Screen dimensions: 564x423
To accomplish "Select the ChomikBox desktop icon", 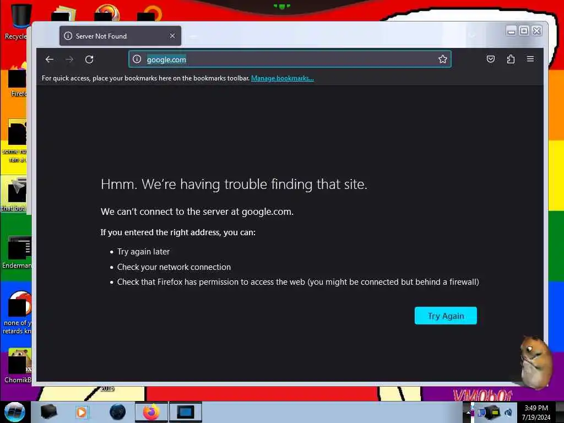I will pyautogui.click(x=17, y=365).
